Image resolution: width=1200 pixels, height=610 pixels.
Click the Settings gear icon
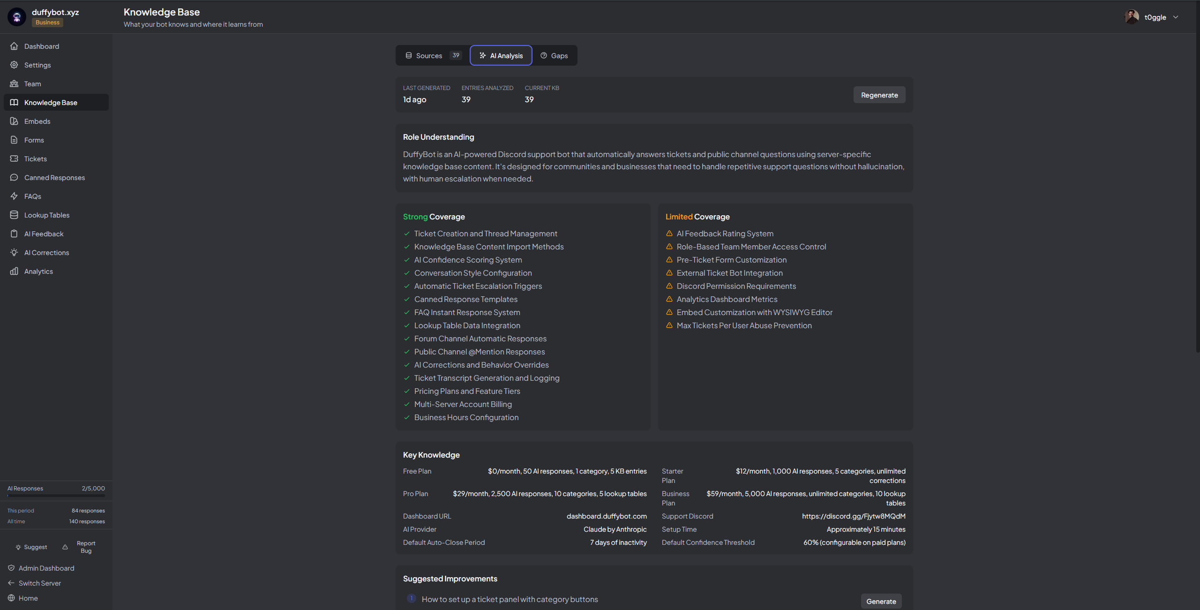coord(14,65)
